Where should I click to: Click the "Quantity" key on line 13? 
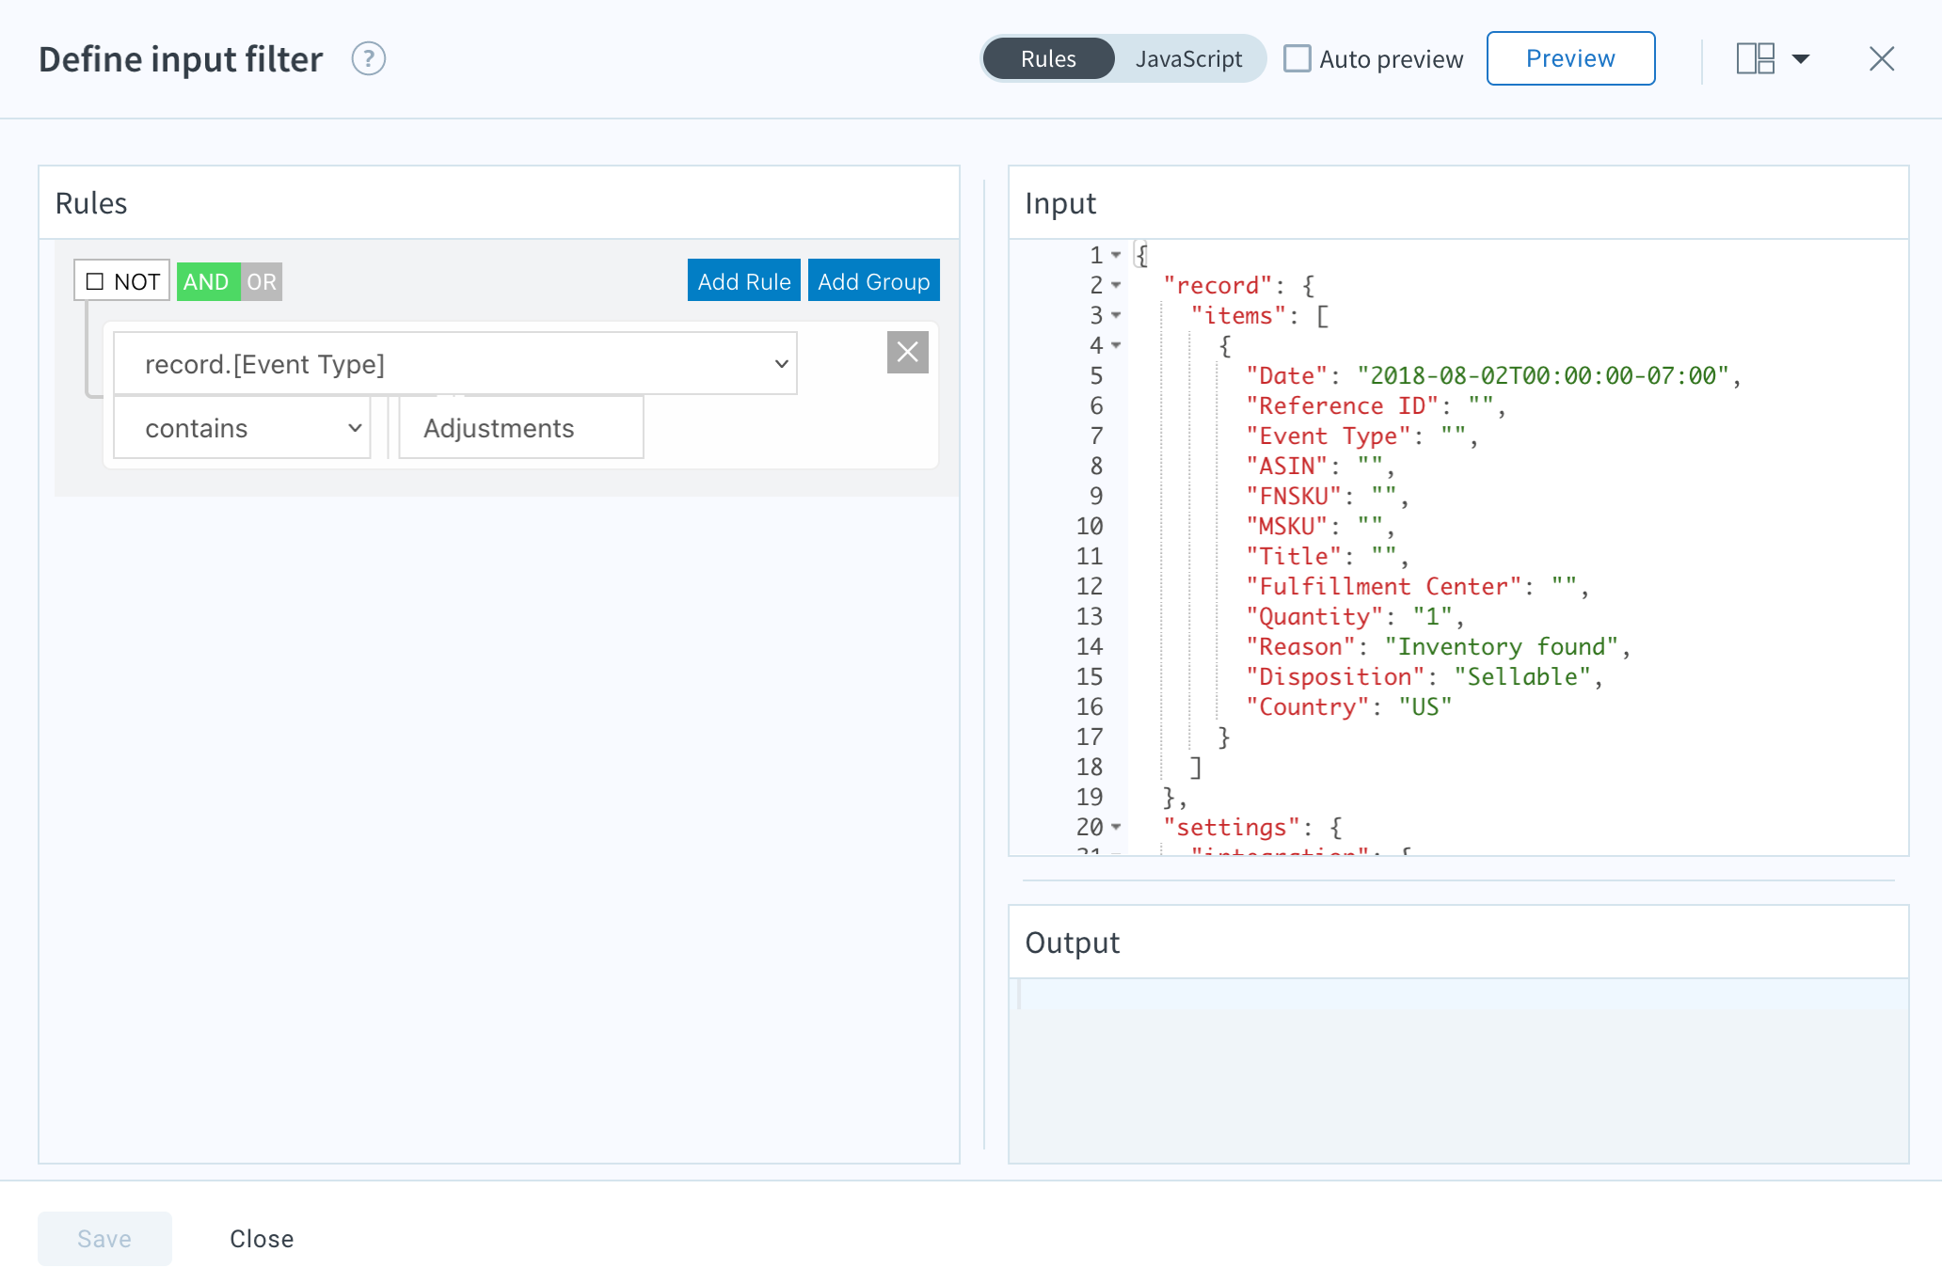[x=1314, y=617]
